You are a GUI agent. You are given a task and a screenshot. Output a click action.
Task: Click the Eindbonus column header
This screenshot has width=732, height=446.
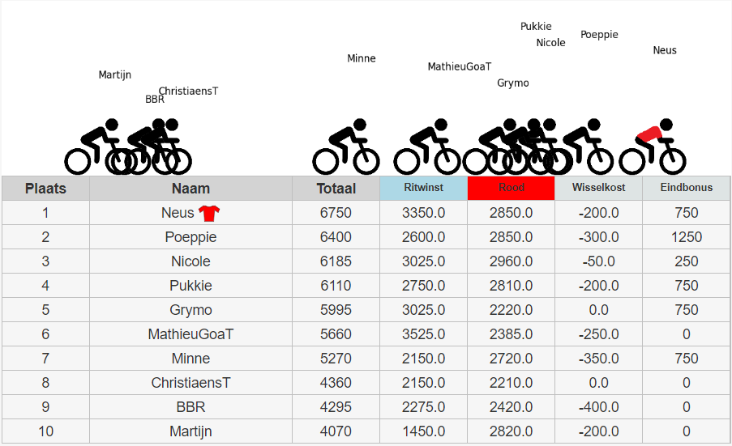[x=686, y=188]
